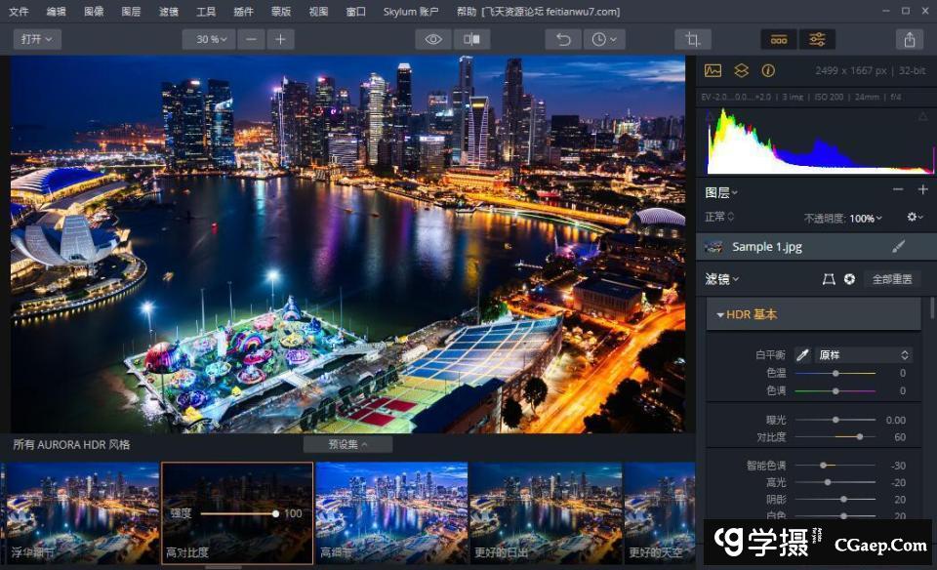Add a new layer with plus icon
937x570 pixels.
point(923,190)
